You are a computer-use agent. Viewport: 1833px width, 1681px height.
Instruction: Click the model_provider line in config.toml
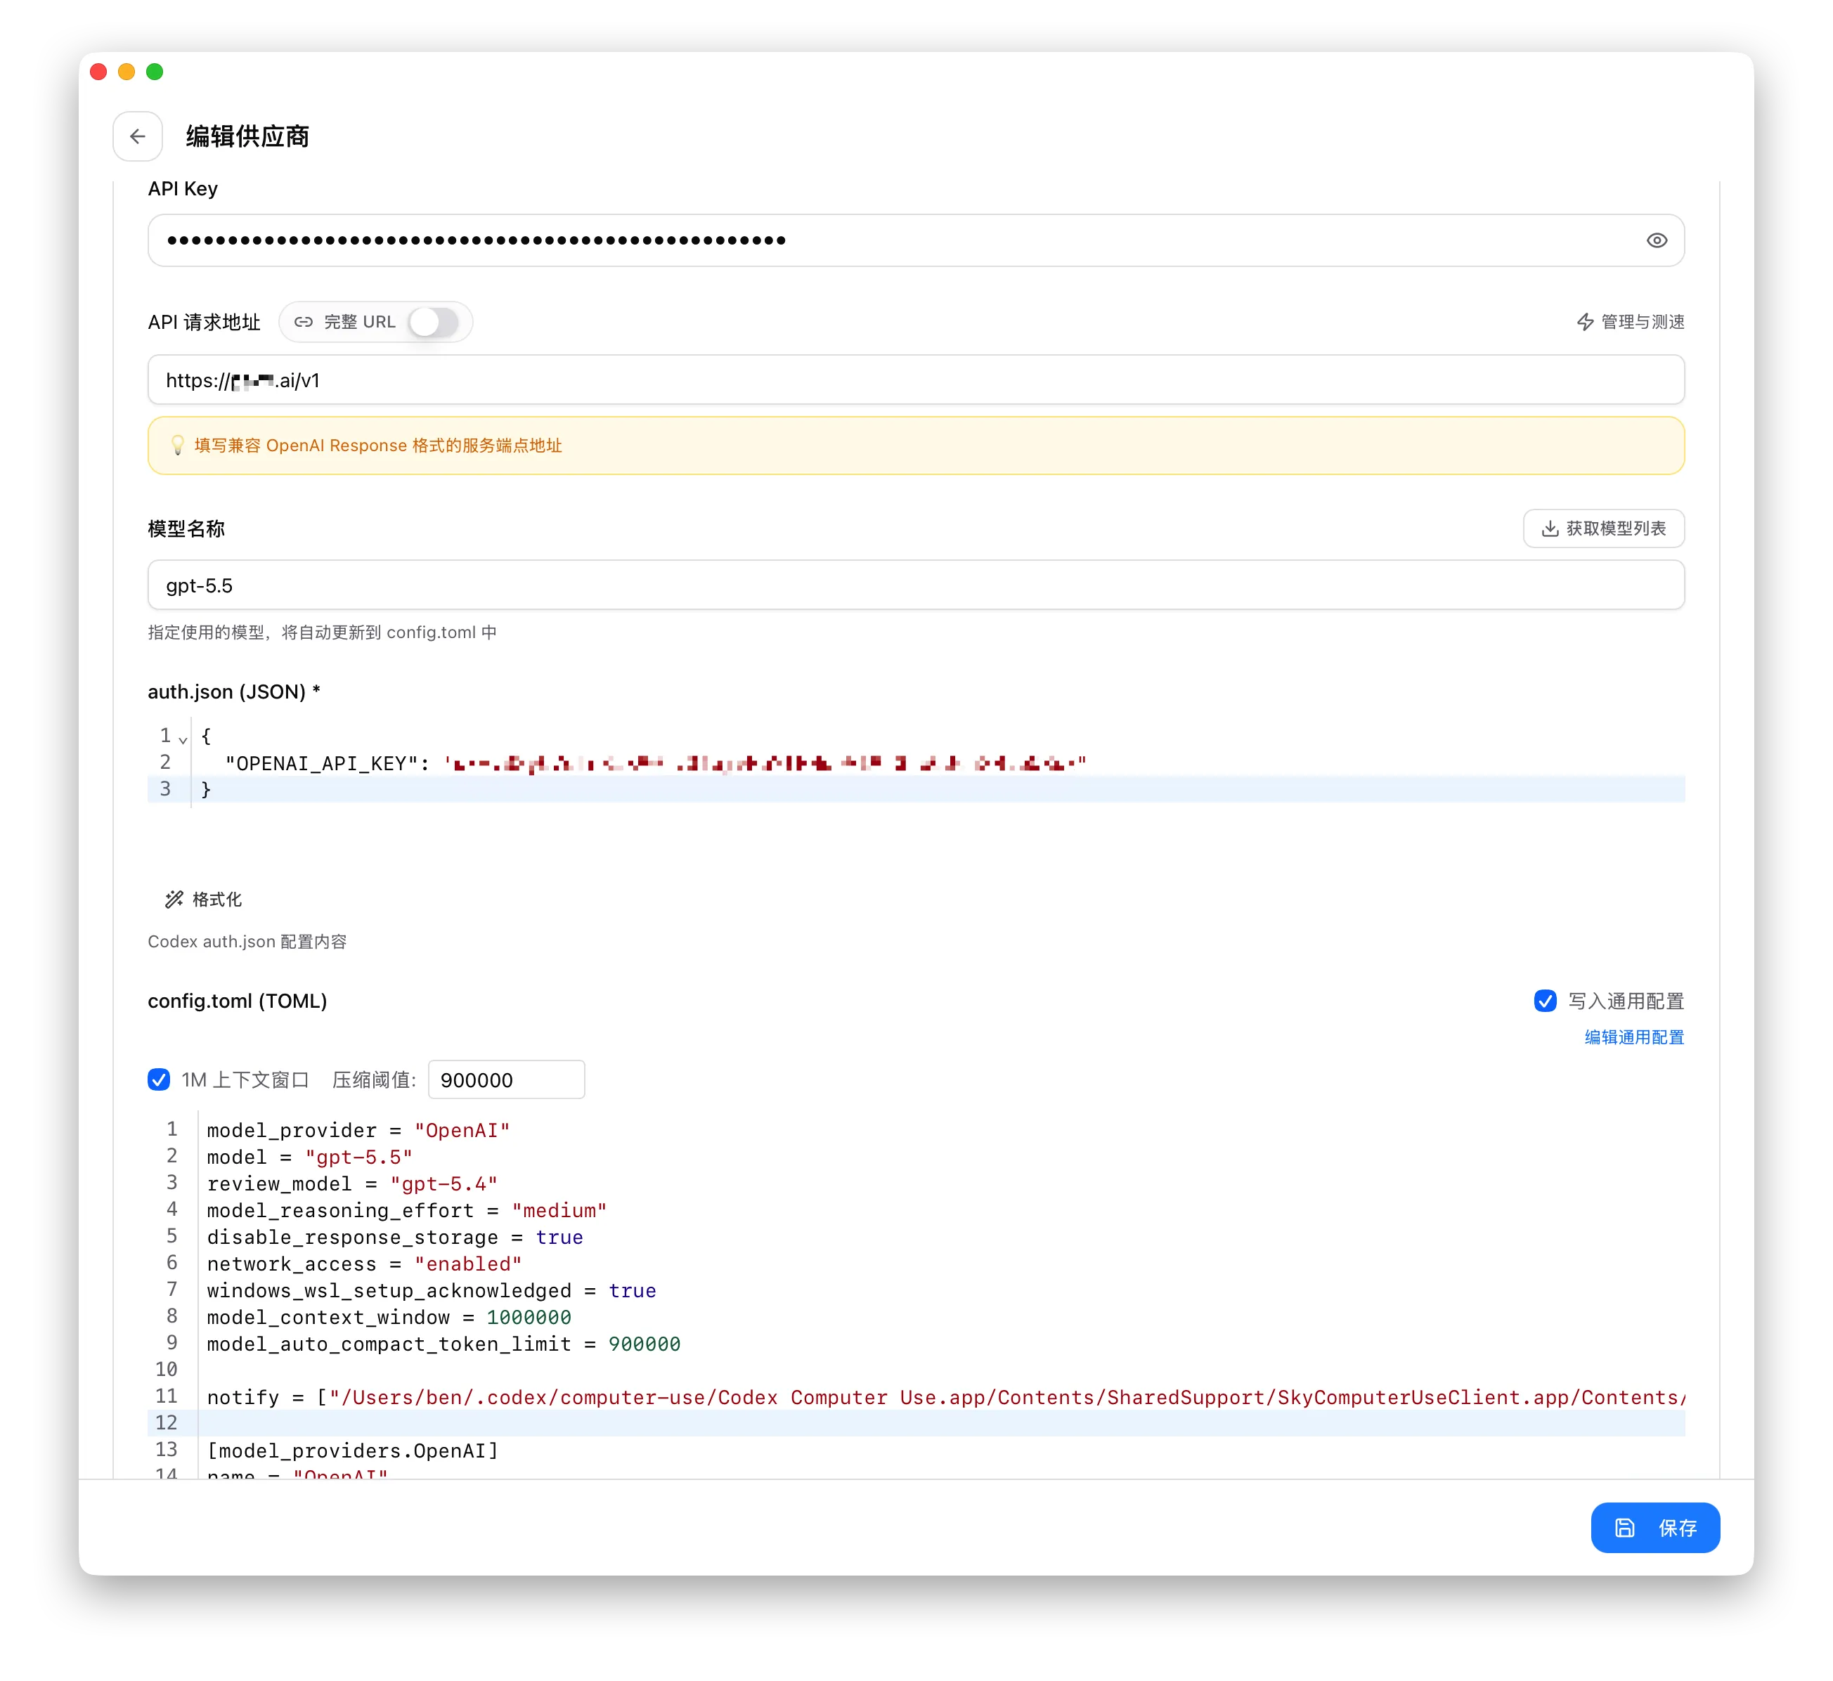[942, 1130]
